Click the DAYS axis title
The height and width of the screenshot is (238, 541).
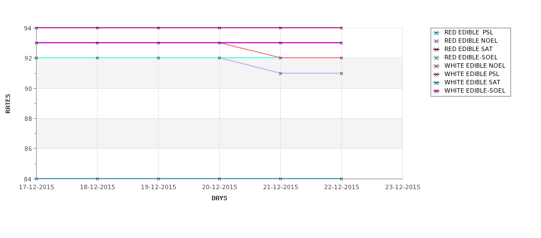[x=219, y=199]
